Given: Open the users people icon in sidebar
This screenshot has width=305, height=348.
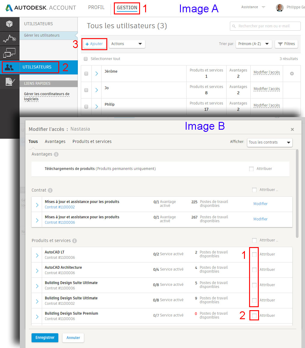Looking at the screenshot, I should pos(9,67).
